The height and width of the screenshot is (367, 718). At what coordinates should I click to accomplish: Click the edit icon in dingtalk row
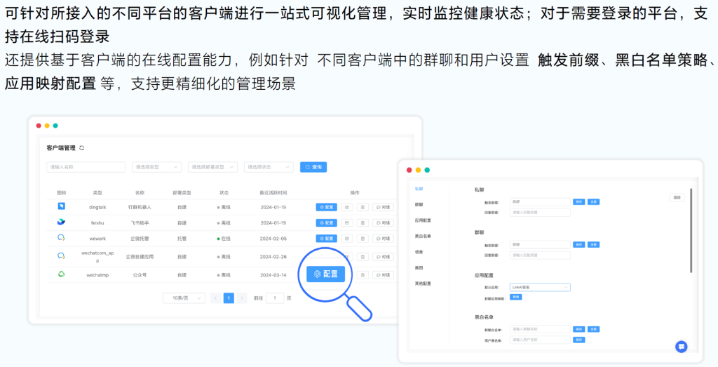(x=346, y=207)
